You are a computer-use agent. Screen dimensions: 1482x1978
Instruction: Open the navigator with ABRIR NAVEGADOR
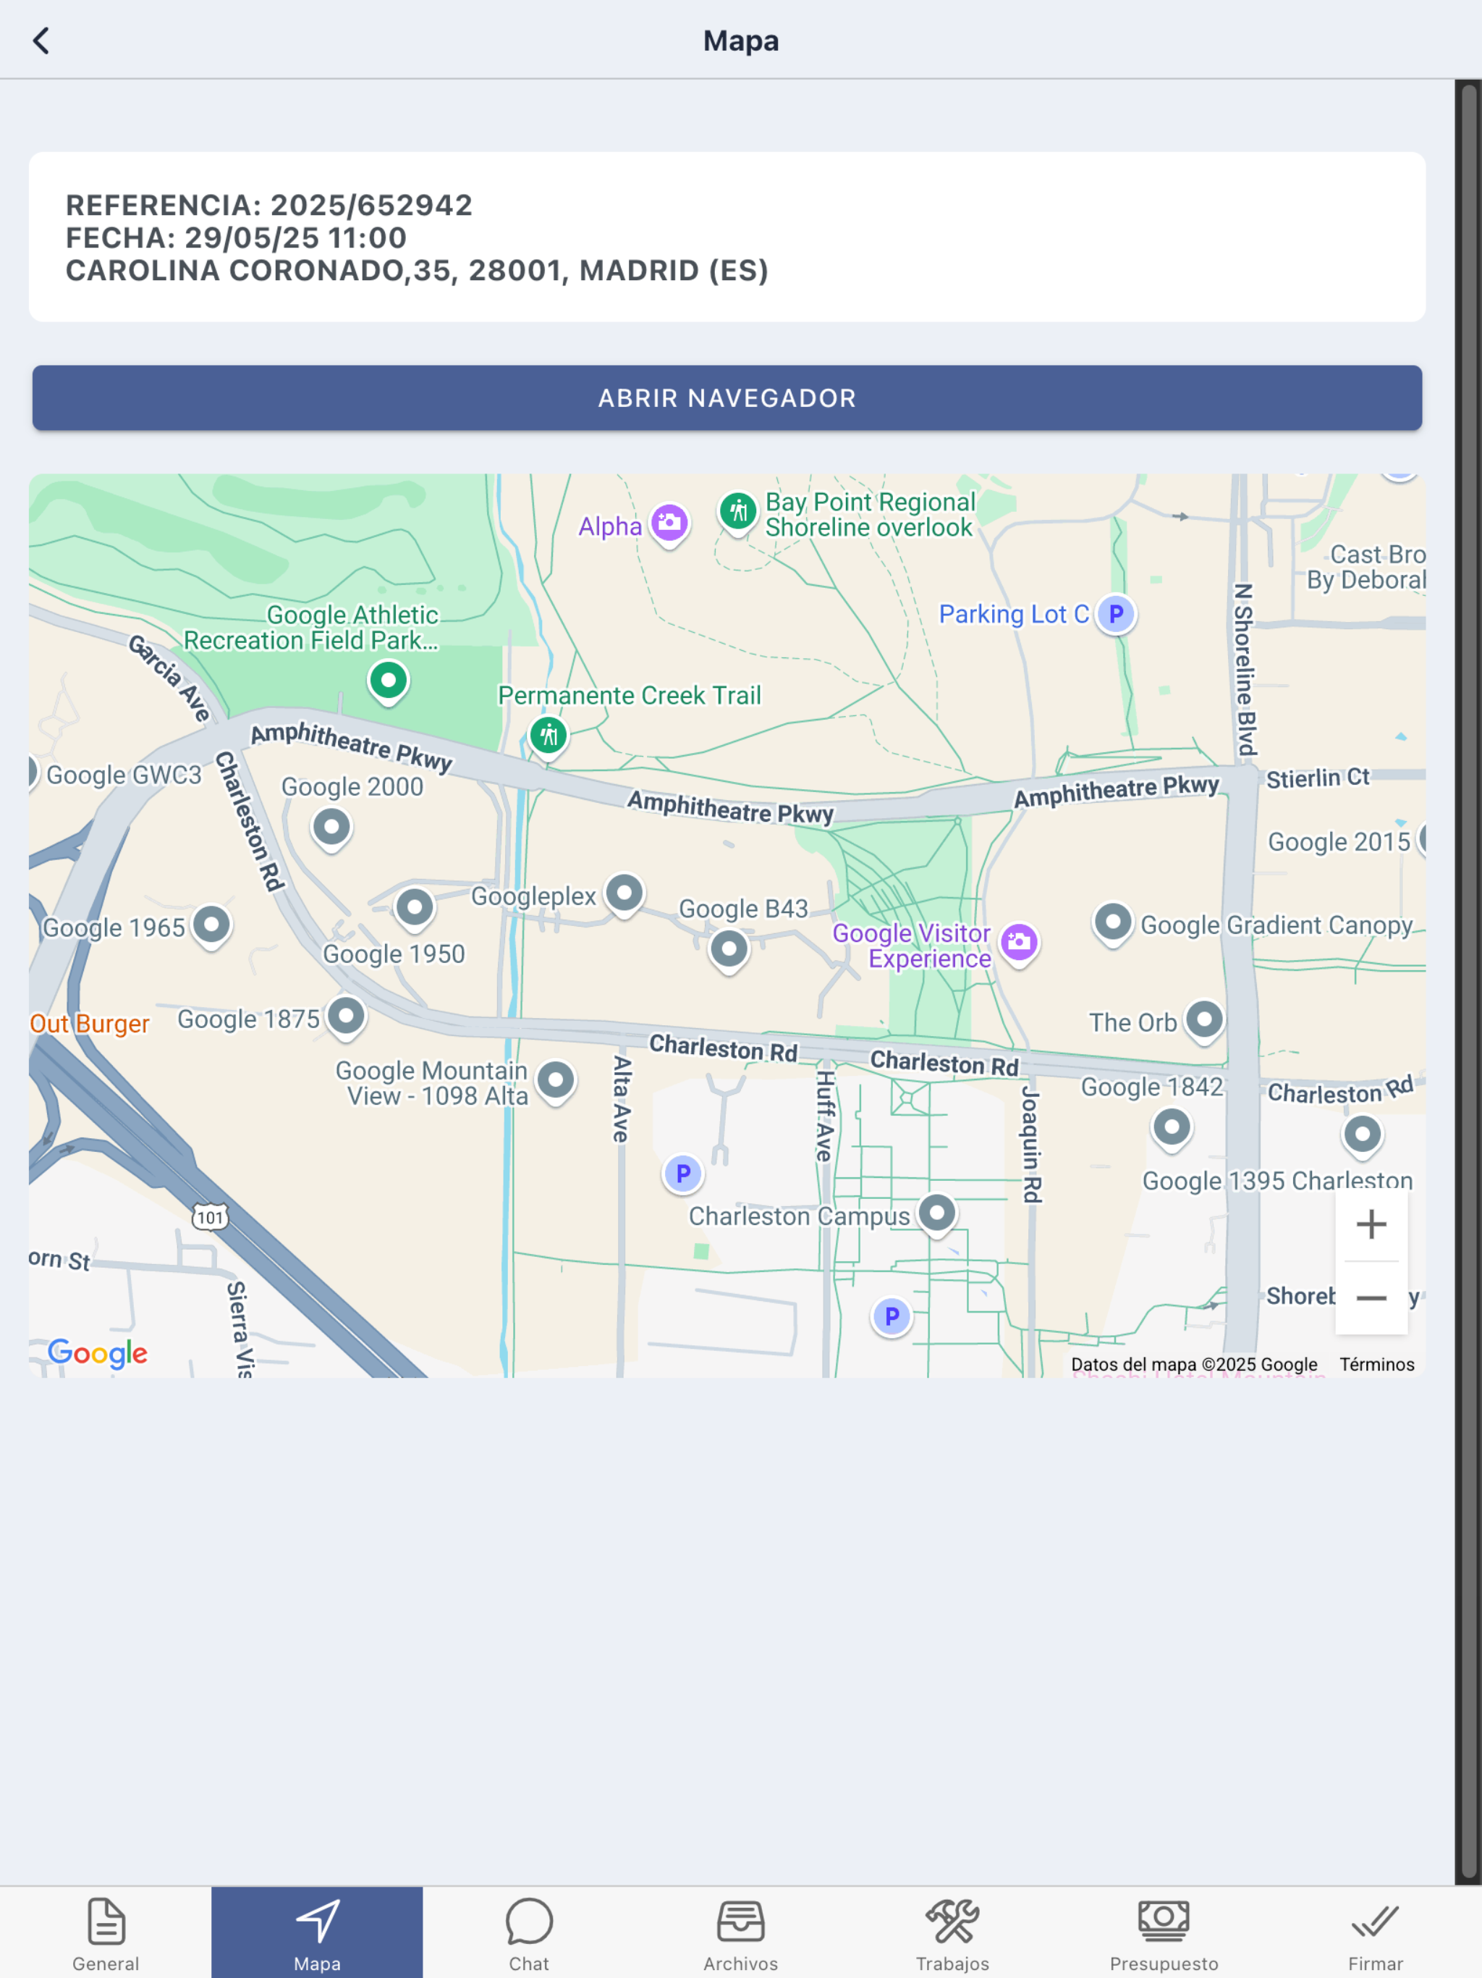727,398
